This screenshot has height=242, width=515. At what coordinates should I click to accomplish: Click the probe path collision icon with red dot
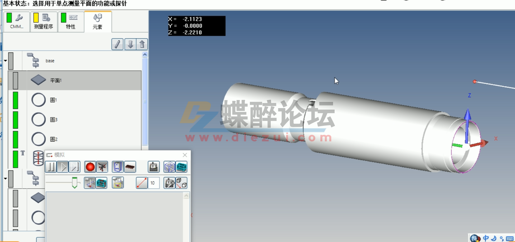point(90,183)
